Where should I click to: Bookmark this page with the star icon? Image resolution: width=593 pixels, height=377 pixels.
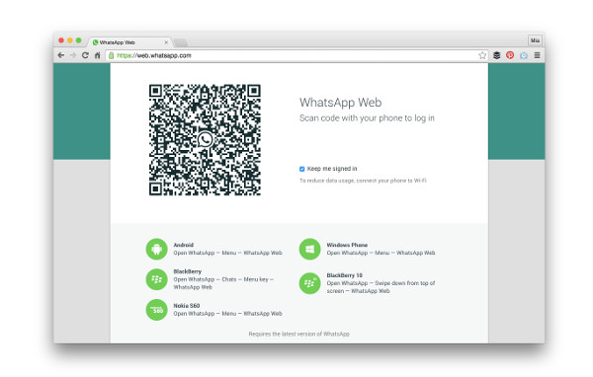coord(482,55)
